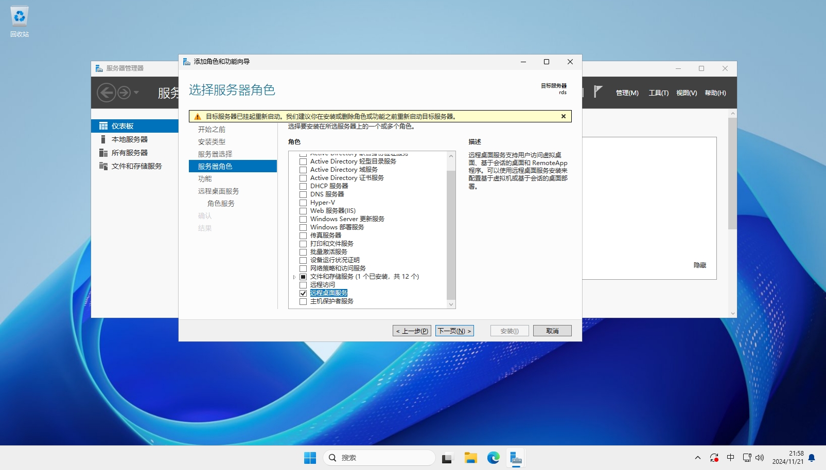The image size is (826, 470).
Task: Enable the Hyper-V role checkbox
Action: (x=303, y=203)
